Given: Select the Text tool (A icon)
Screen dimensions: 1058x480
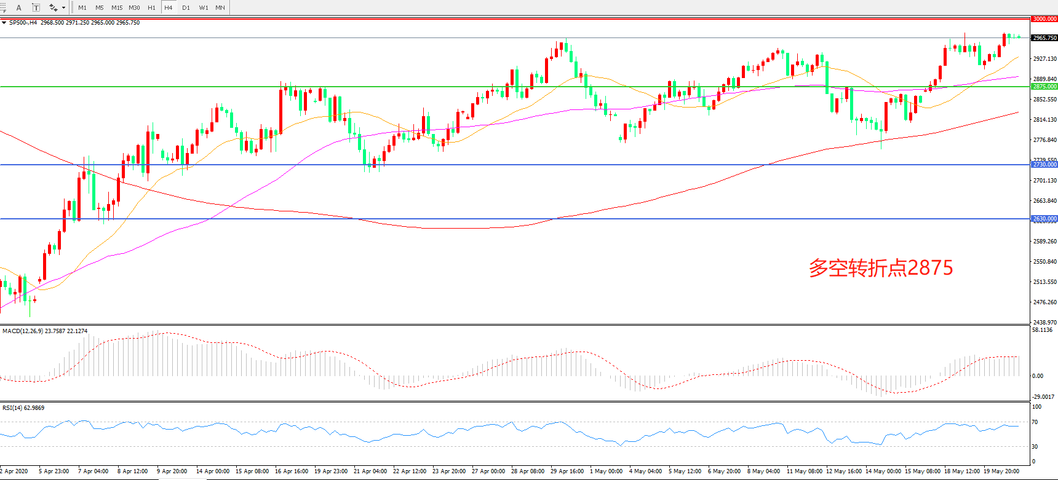Looking at the screenshot, I should click(19, 7).
